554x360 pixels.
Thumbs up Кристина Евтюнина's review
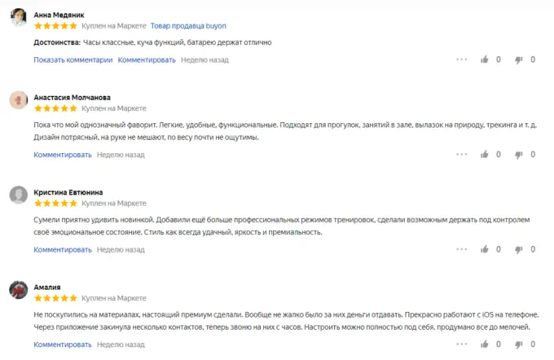click(486, 249)
